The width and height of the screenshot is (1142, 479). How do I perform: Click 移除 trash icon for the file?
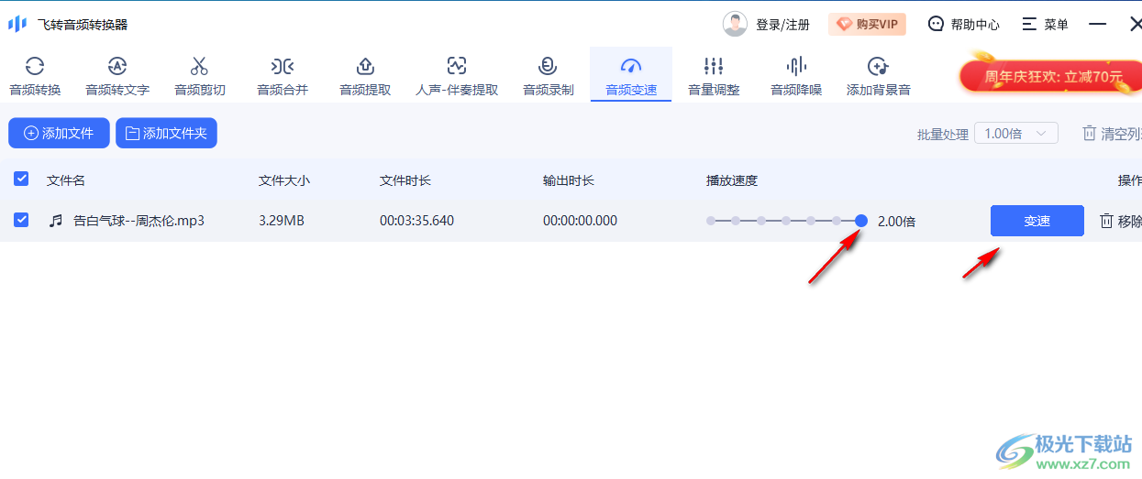(x=1107, y=221)
